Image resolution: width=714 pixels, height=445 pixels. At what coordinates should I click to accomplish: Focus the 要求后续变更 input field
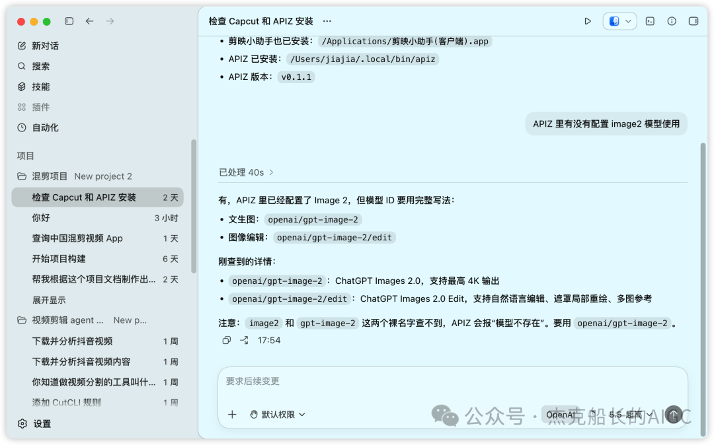click(x=453, y=382)
